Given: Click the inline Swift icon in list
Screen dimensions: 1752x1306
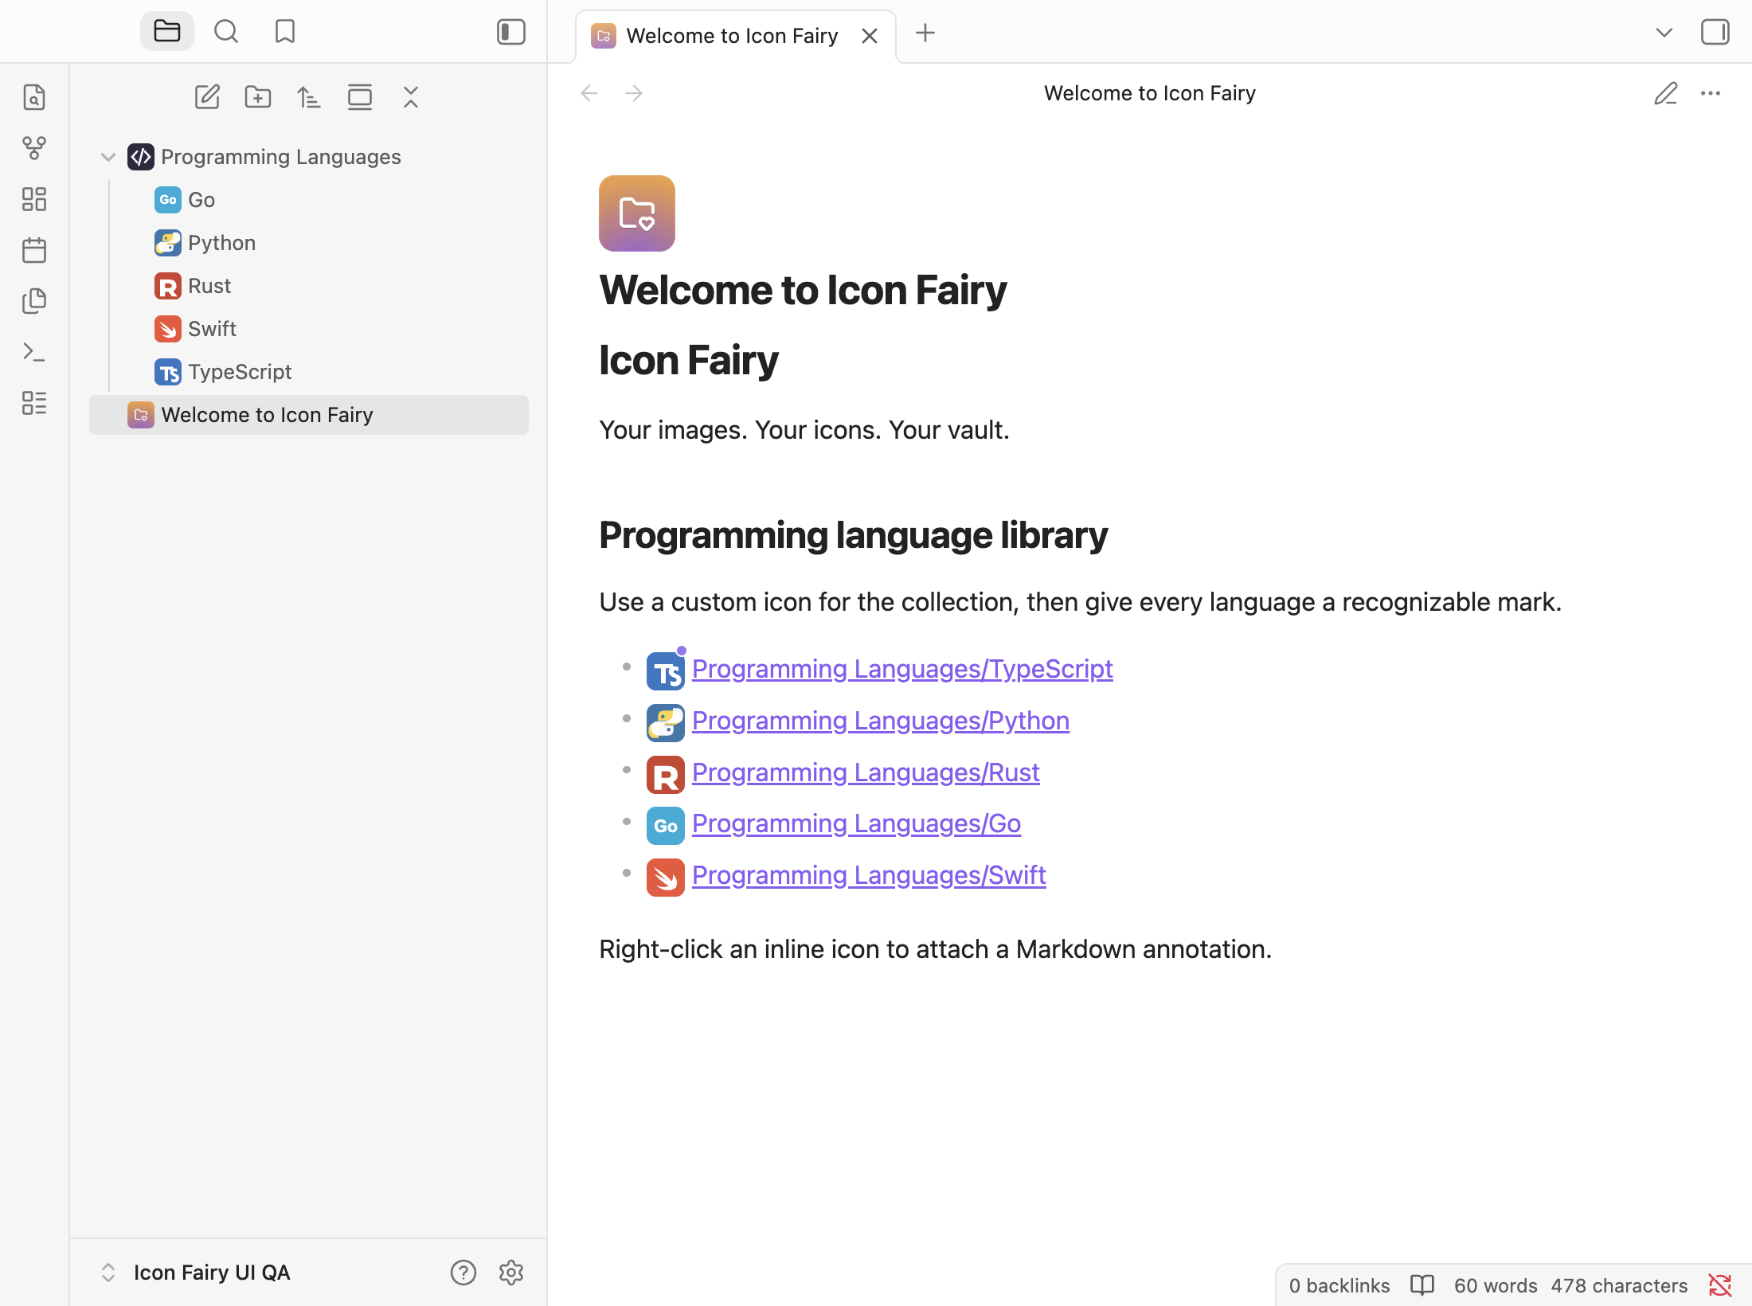Looking at the screenshot, I should pyautogui.click(x=666, y=878).
